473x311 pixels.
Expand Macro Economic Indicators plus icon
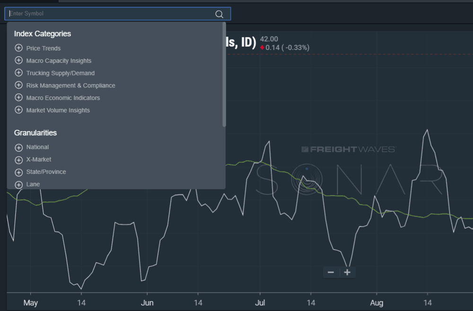19,97
